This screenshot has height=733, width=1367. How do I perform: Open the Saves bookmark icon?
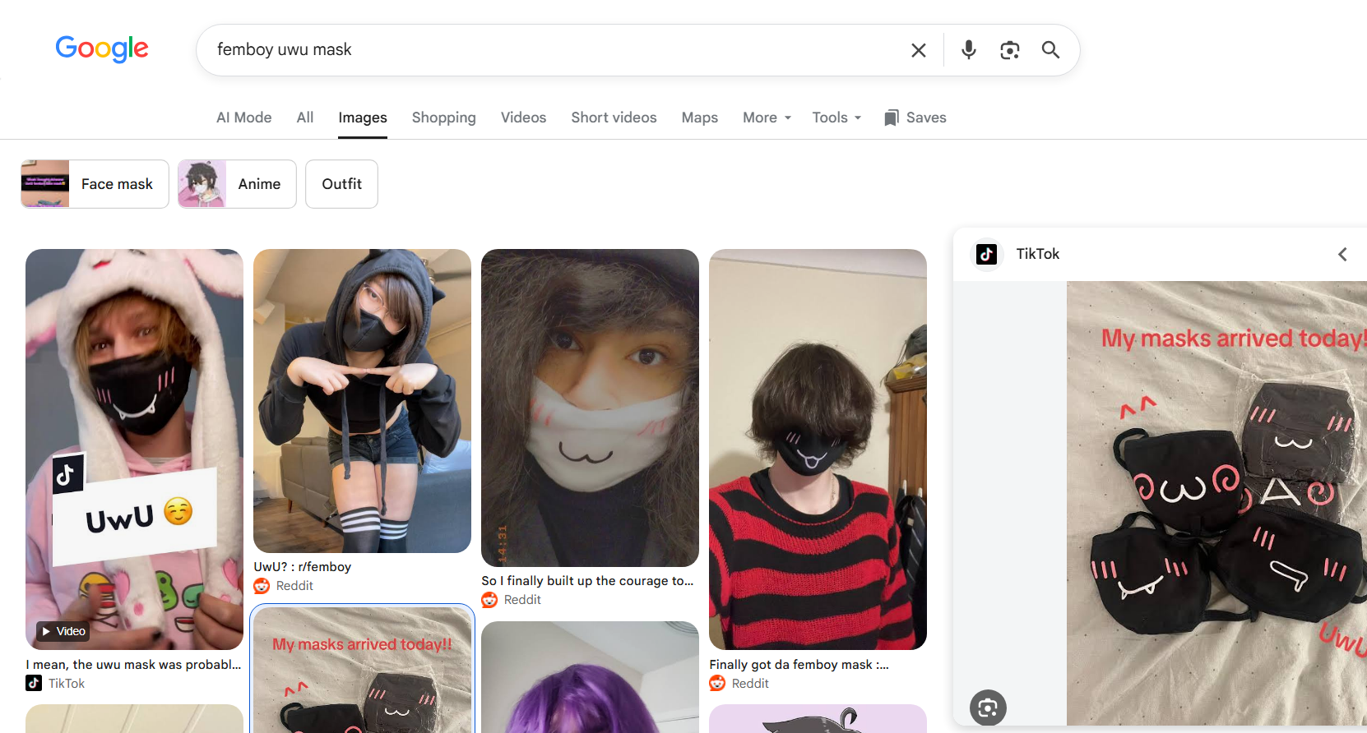click(x=891, y=118)
